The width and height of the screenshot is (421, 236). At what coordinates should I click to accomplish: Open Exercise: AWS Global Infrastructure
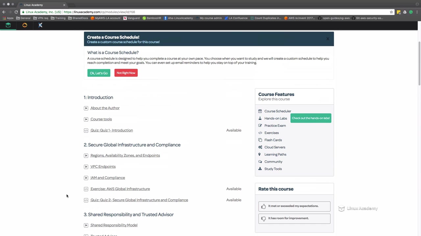pos(120,189)
